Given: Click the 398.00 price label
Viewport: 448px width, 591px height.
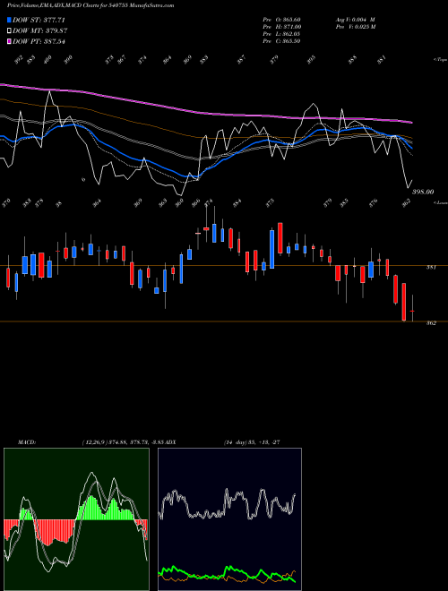Looking at the screenshot, I should tap(423, 193).
